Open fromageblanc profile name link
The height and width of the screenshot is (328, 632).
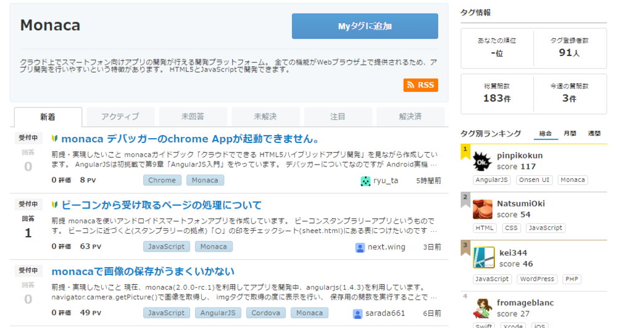(525, 303)
